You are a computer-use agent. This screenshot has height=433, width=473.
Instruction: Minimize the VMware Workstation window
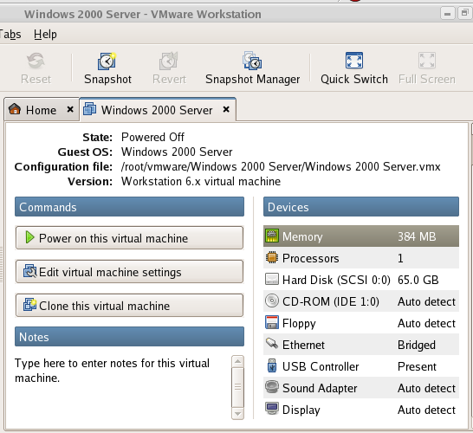[x=447, y=13]
